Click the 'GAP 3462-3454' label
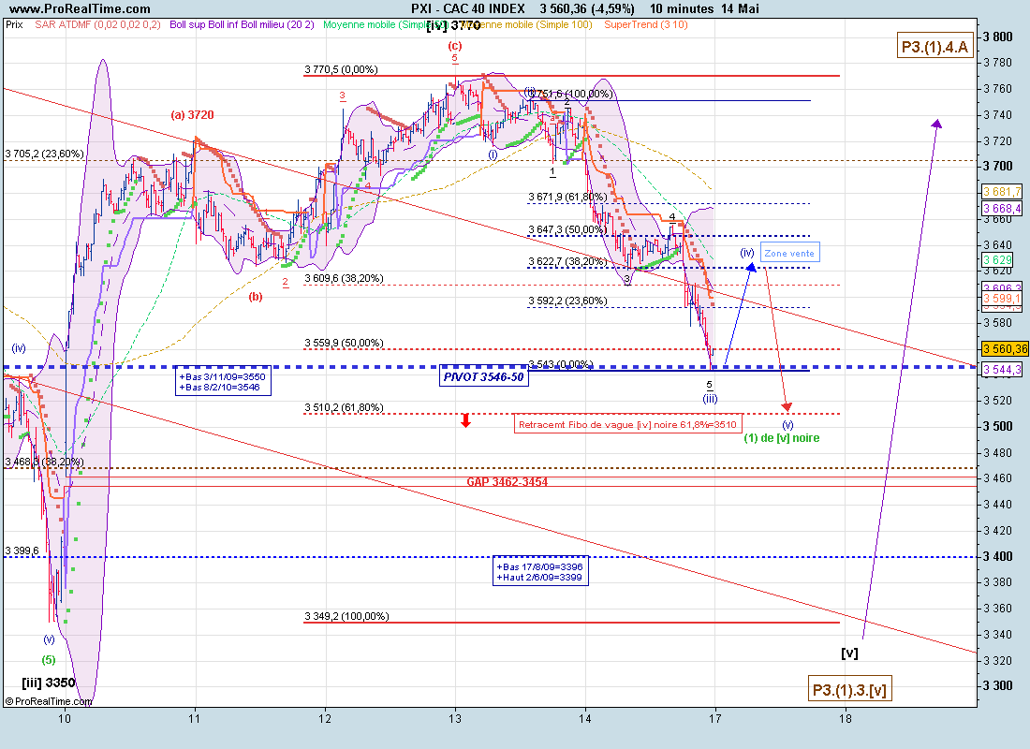1030x749 pixels. click(x=508, y=481)
